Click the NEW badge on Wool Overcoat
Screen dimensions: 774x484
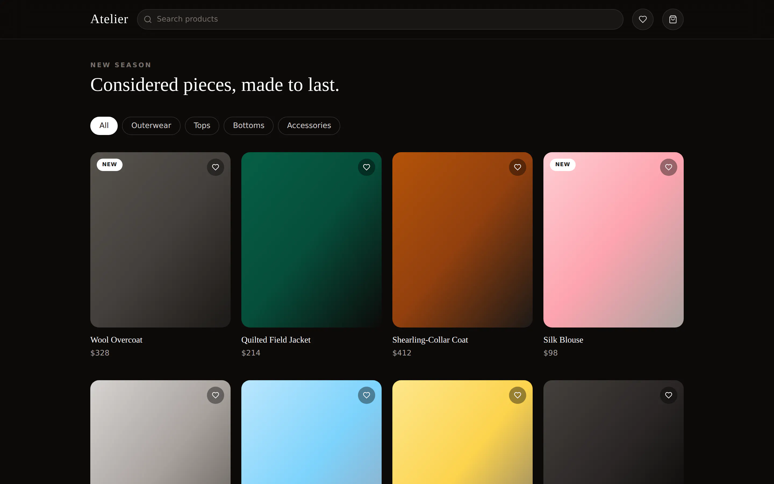click(109, 165)
